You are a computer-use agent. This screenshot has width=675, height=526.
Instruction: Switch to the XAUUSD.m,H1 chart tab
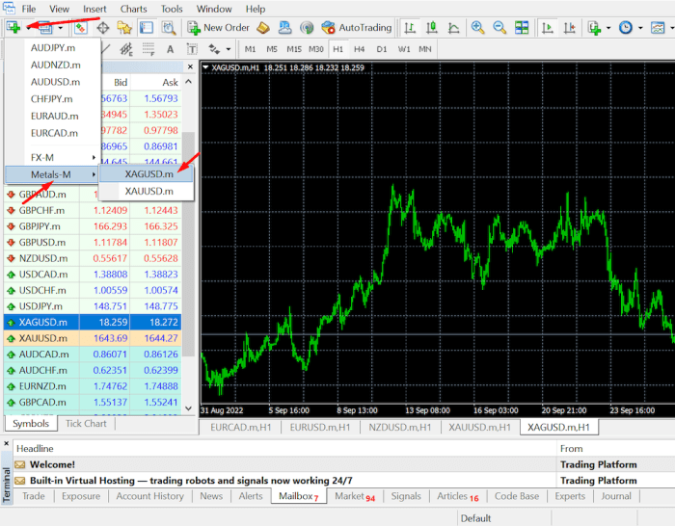[479, 428]
